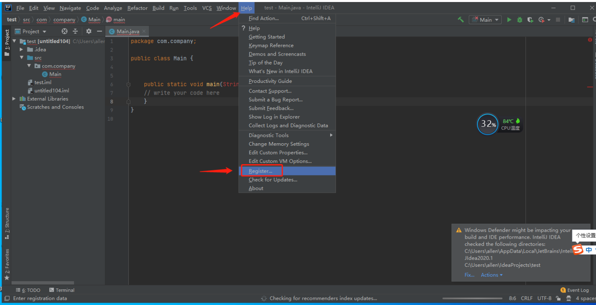Click the Project panel horizontal scrollbar
The height and width of the screenshot is (305, 596).
[43, 283]
